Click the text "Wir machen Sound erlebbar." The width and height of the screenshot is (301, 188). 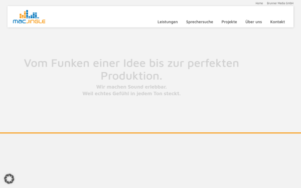(131, 87)
